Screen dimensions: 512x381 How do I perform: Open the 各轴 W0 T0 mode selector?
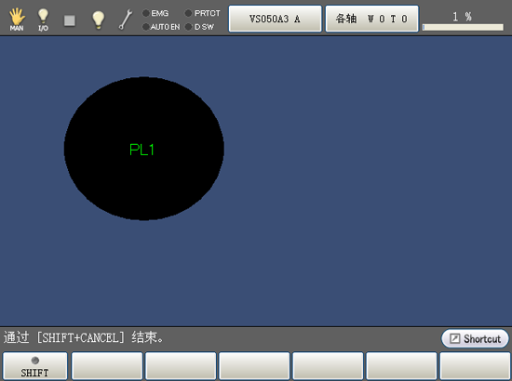click(x=372, y=19)
